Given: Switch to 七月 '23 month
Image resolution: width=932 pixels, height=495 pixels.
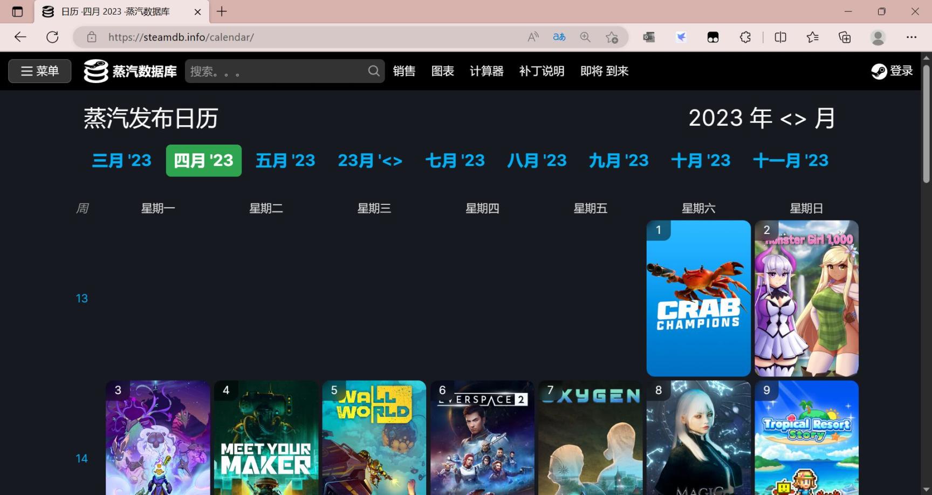Looking at the screenshot, I should [455, 161].
